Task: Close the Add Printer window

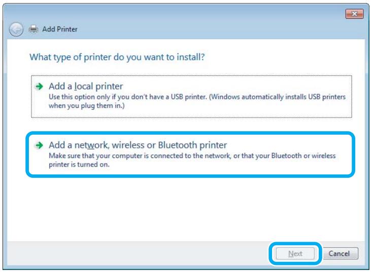Action: tap(354, 14)
